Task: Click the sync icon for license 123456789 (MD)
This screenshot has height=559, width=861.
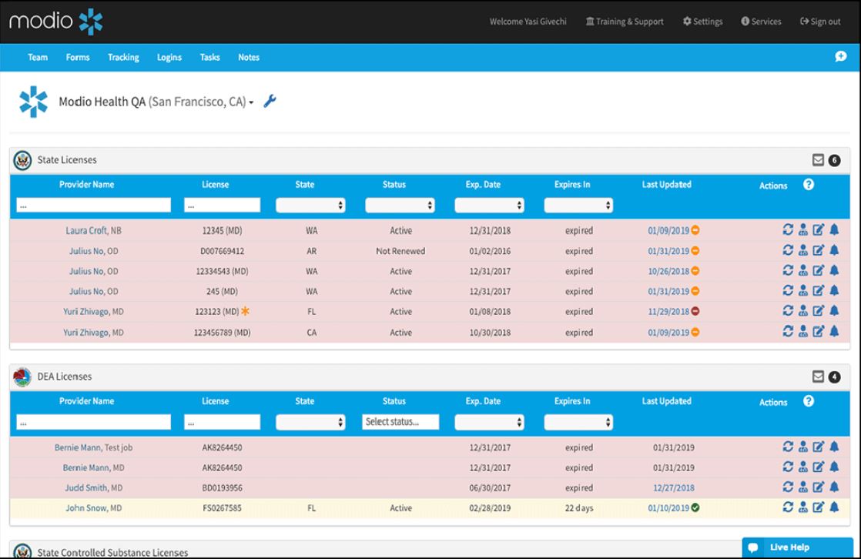Action: 788,331
